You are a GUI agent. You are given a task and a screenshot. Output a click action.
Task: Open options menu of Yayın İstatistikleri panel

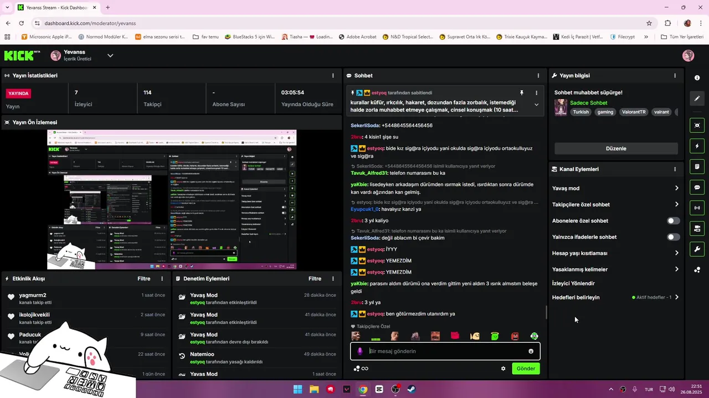click(x=333, y=76)
